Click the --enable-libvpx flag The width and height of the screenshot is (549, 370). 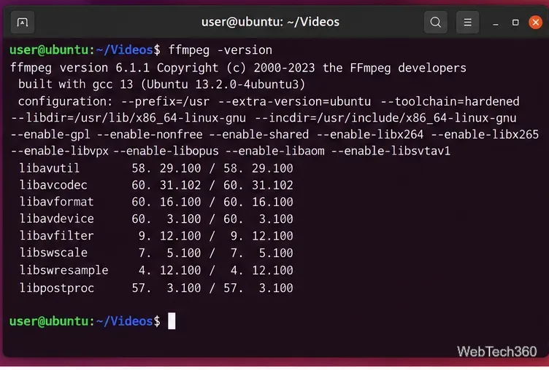(x=60, y=151)
